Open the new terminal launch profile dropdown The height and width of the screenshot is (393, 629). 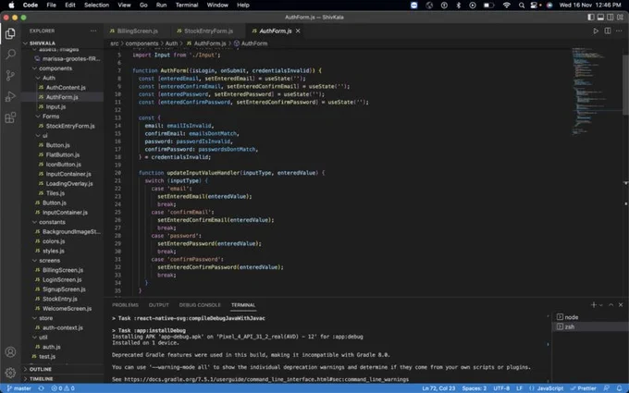click(x=601, y=305)
